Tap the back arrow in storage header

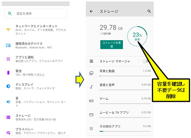(x=91, y=11)
